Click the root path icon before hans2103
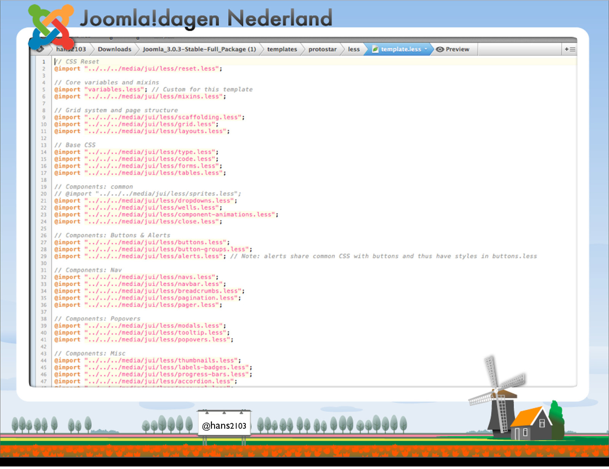The height and width of the screenshot is (469, 609). tap(40, 49)
